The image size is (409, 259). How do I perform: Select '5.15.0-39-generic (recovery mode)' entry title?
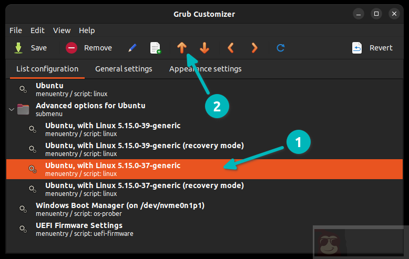click(145, 146)
